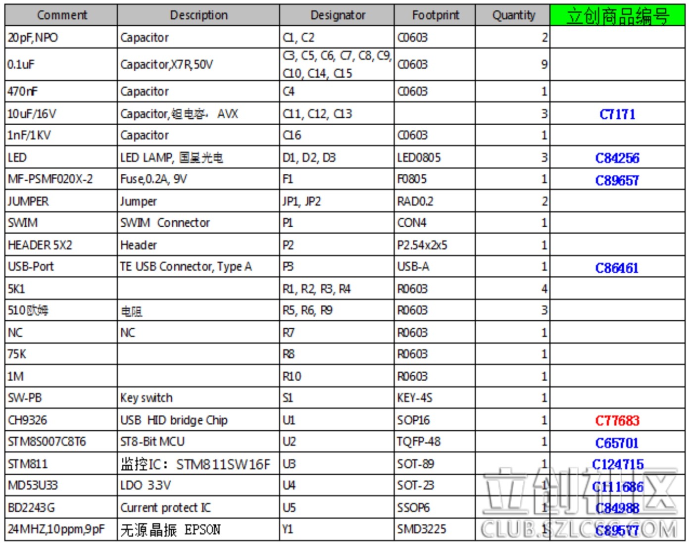The width and height of the screenshot is (690, 549).
Task: Click the Fuse,0.2A, 9V description
Action: [x=153, y=179]
